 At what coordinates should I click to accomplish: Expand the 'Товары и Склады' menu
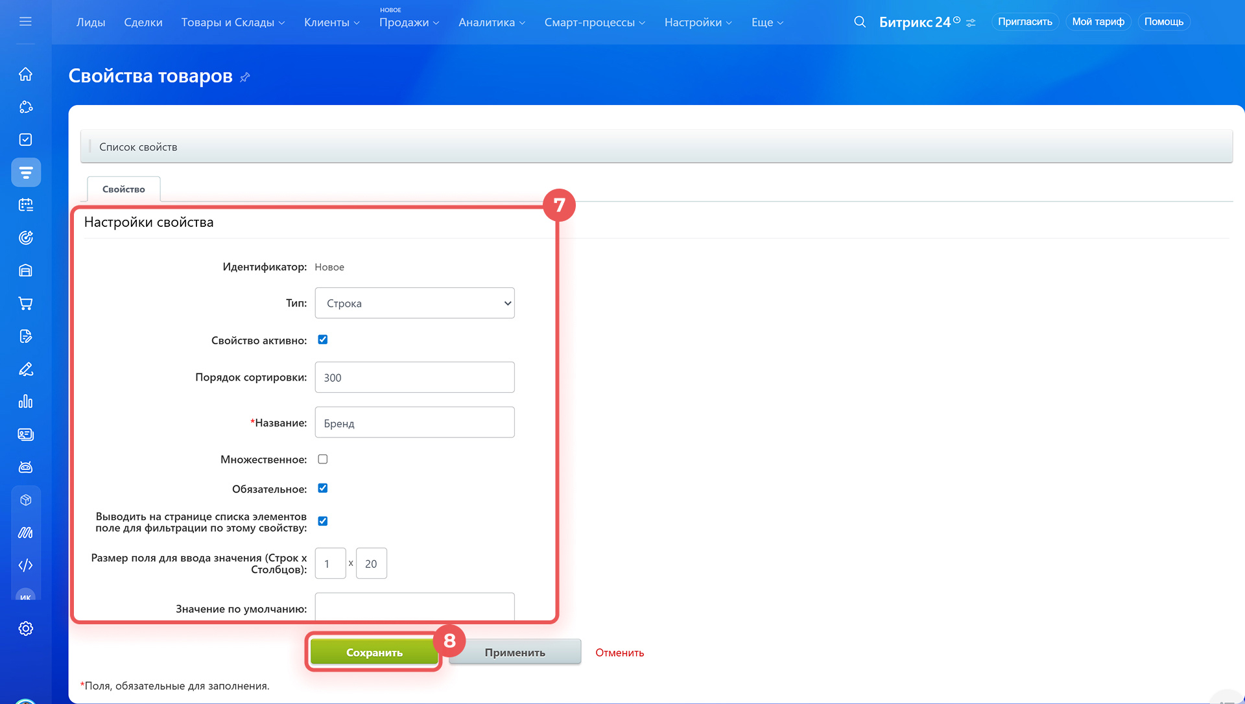pos(233,22)
